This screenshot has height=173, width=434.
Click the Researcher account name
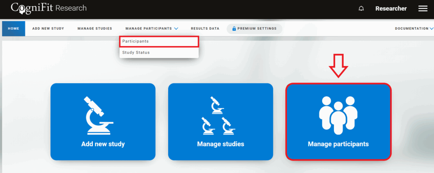point(391,8)
